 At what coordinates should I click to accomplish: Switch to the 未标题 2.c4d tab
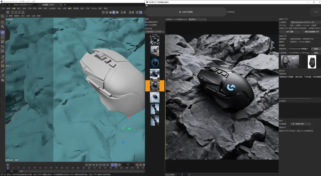48,4
